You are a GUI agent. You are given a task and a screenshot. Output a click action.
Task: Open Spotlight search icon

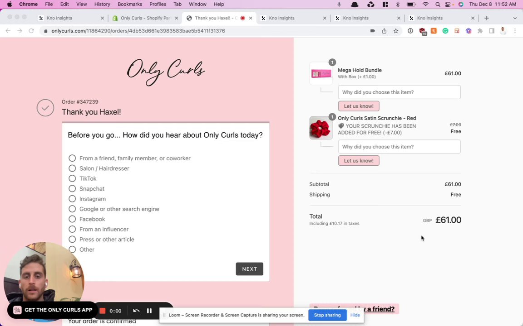pos(438,5)
